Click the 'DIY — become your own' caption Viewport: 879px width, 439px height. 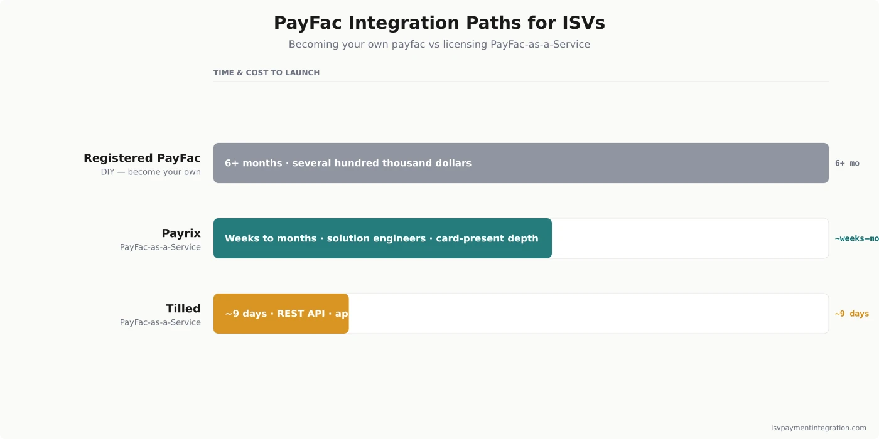(x=151, y=172)
